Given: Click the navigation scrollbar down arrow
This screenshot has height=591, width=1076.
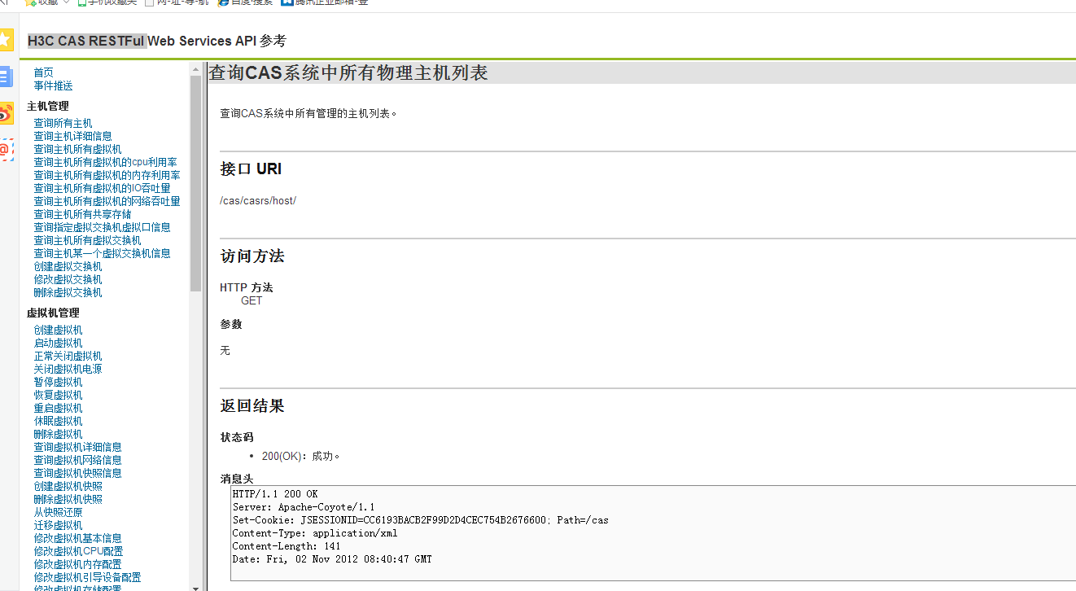Looking at the screenshot, I should tap(195, 586).
